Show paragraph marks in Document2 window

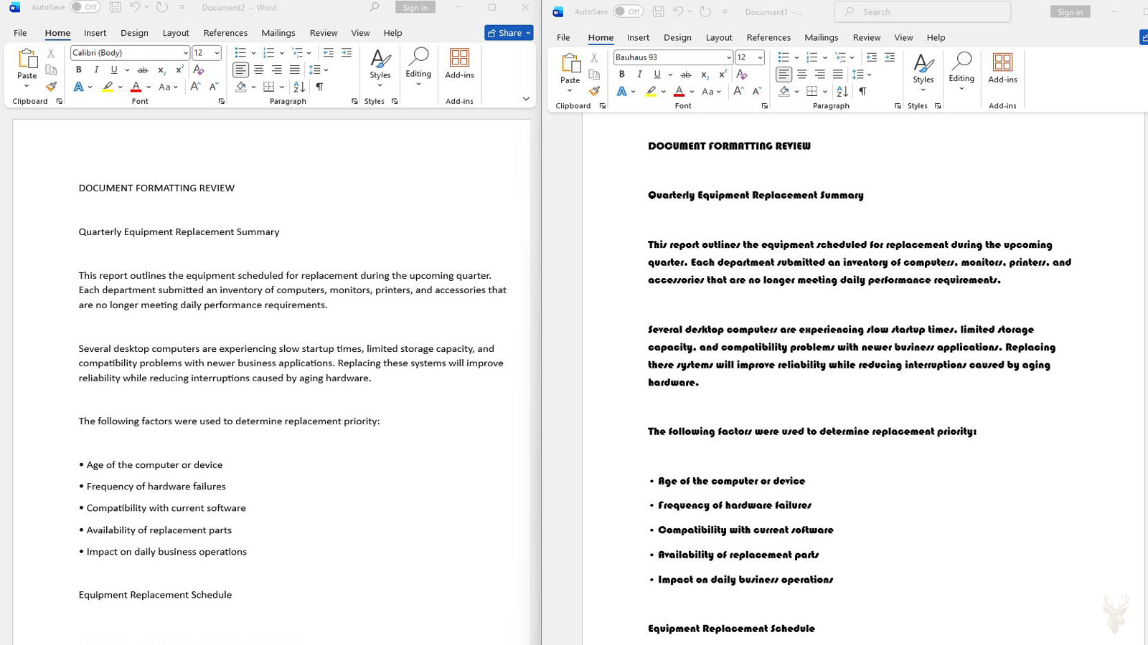pos(319,87)
